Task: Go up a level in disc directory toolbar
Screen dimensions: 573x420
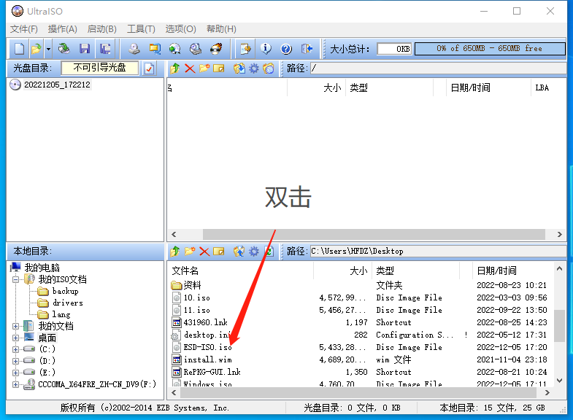Action: (x=175, y=69)
